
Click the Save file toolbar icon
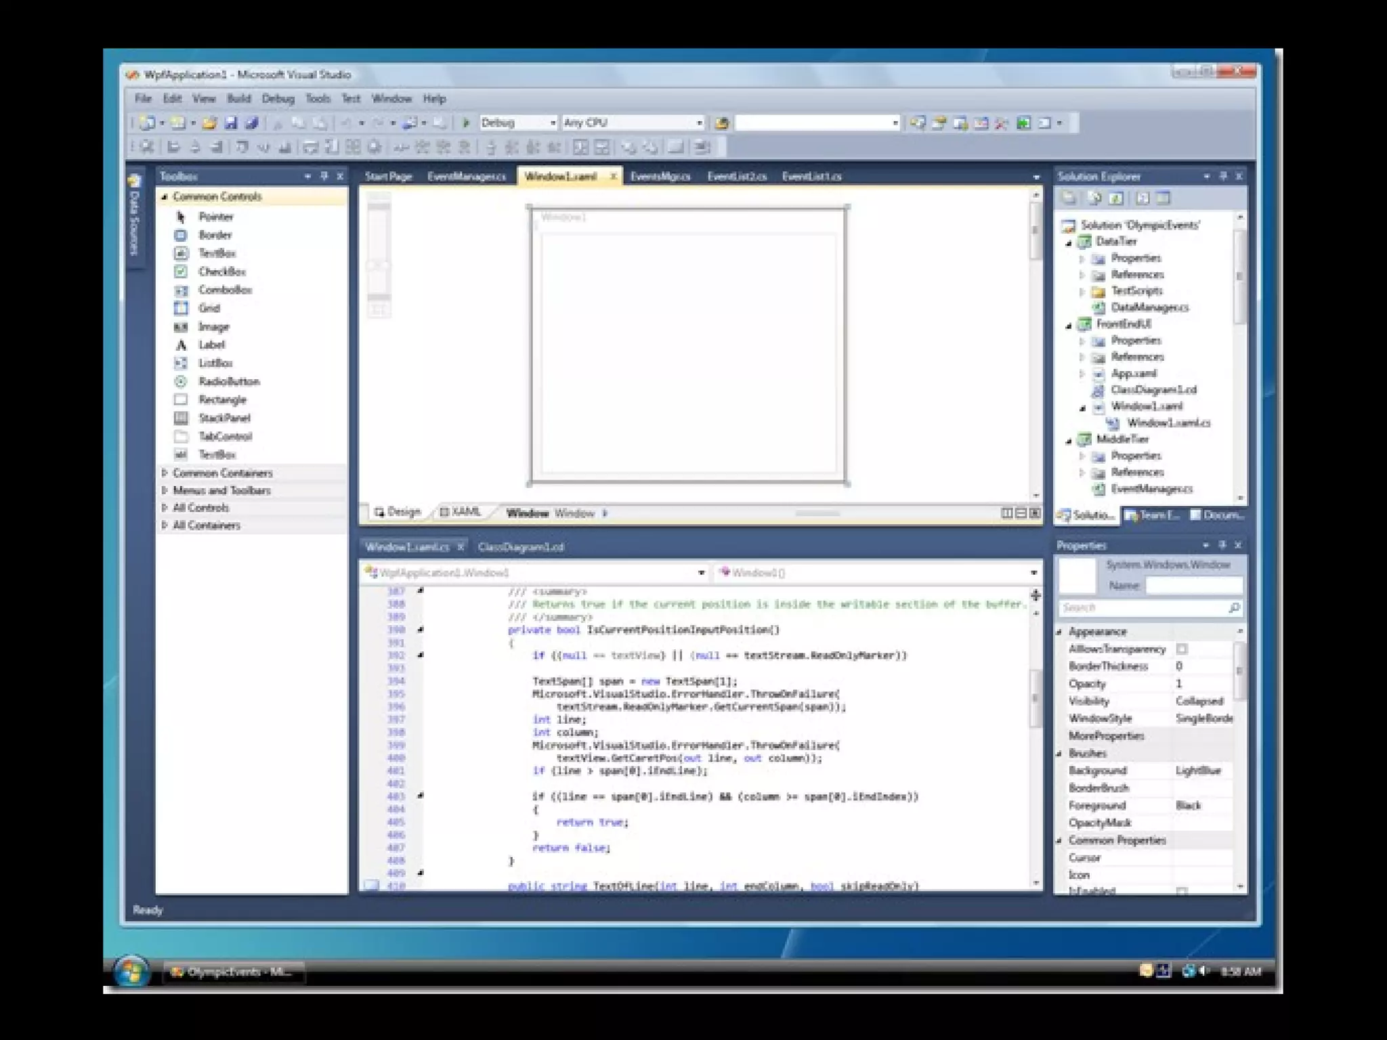coord(231,123)
